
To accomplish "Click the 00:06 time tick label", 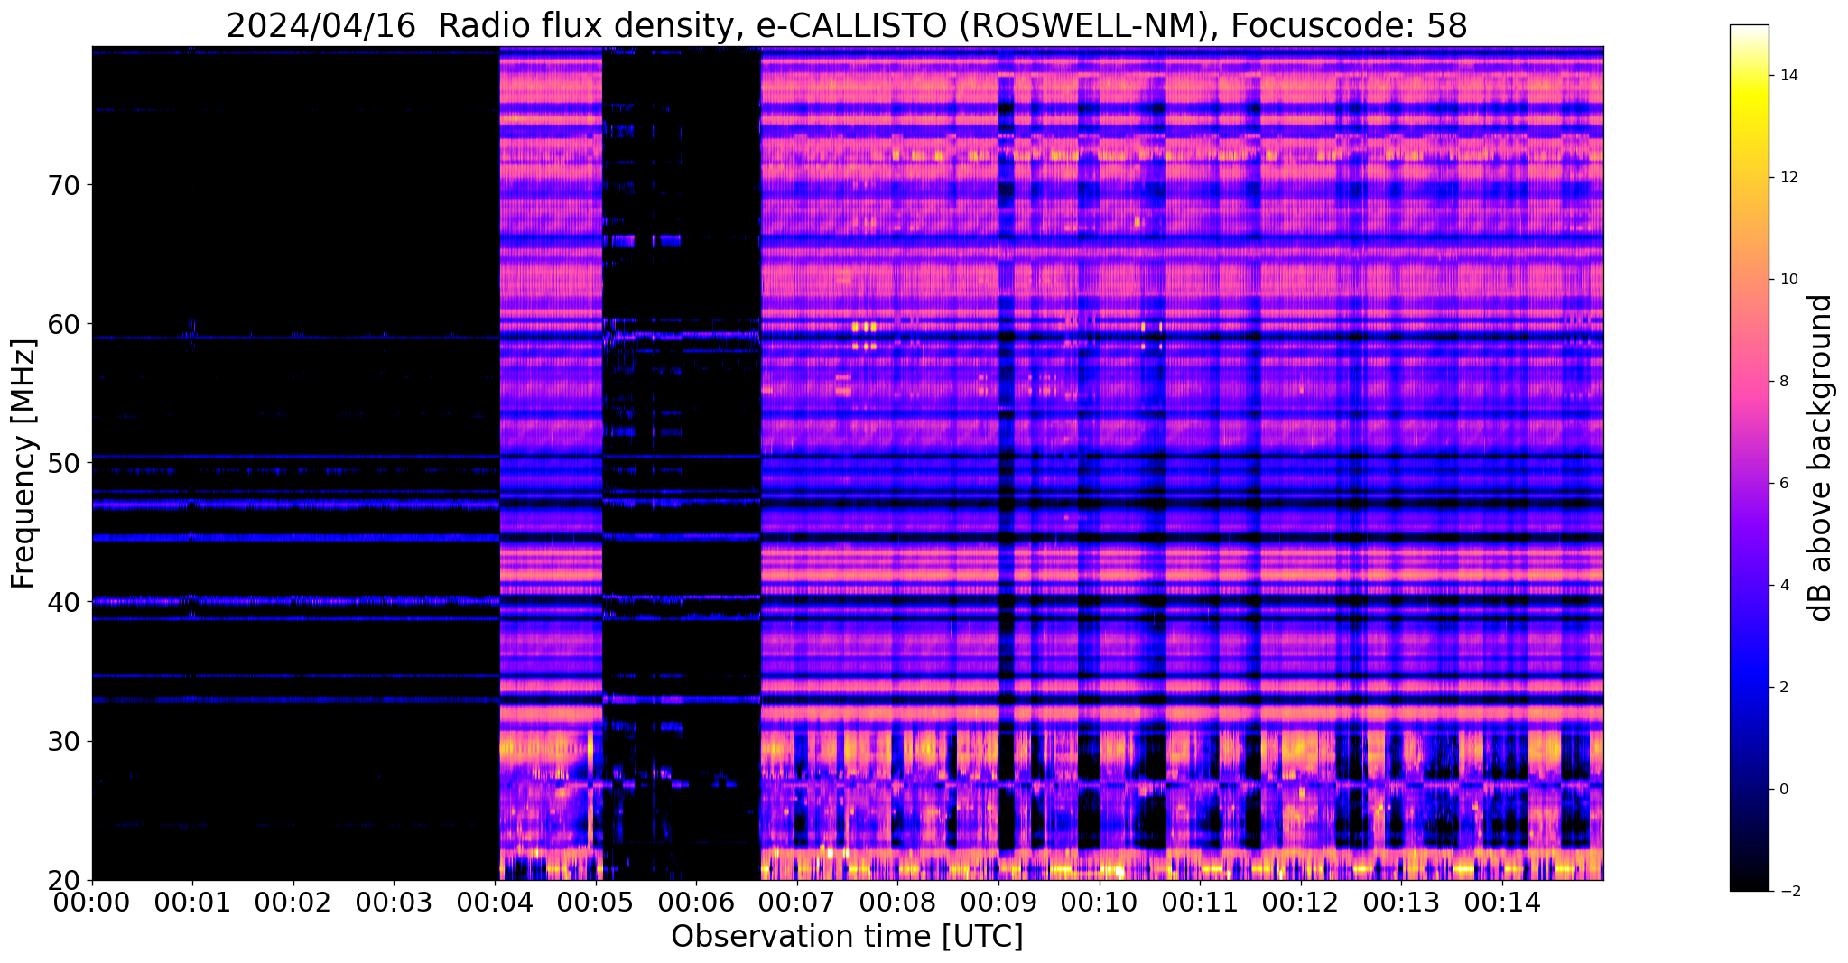I will click(x=696, y=901).
